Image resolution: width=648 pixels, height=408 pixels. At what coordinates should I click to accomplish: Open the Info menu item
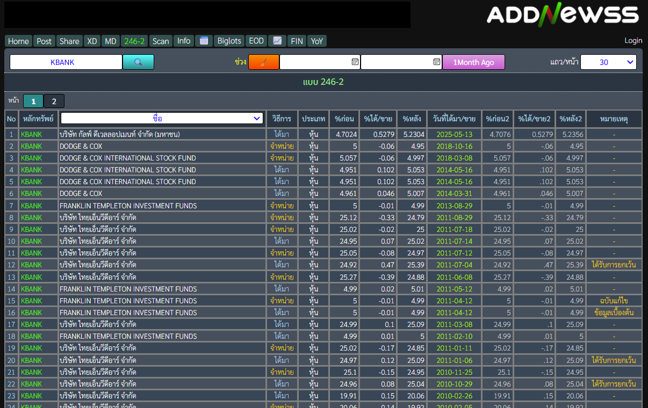point(184,41)
